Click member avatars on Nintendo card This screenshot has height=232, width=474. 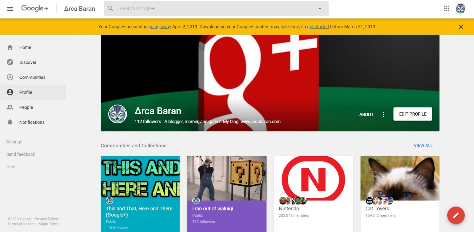coord(293,201)
